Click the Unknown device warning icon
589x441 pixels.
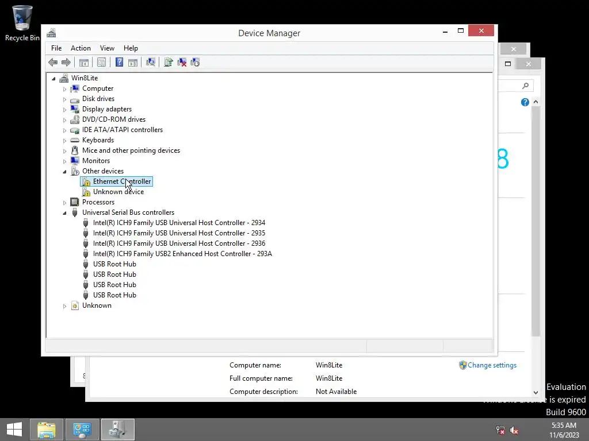86,192
